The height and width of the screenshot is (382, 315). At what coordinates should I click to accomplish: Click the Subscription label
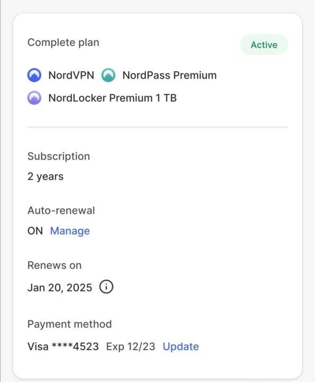tap(59, 157)
